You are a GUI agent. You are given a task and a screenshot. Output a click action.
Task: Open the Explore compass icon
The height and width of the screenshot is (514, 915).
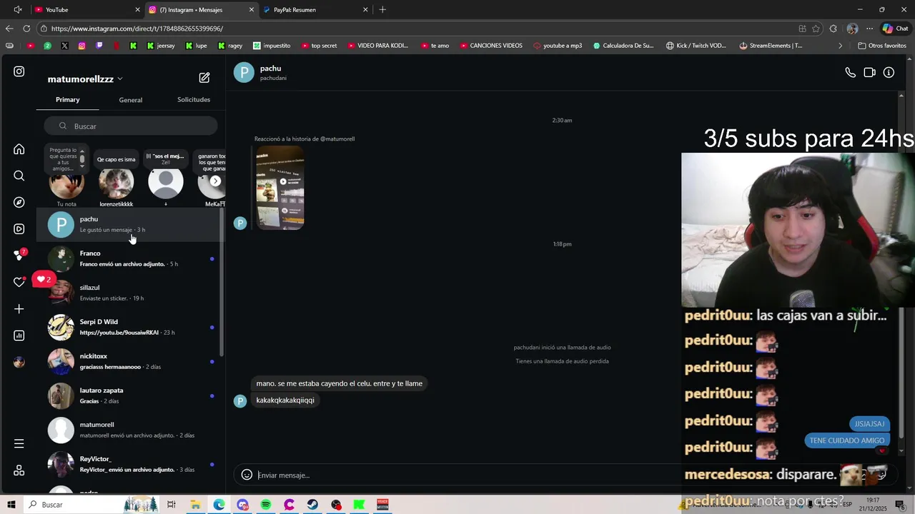click(x=19, y=203)
